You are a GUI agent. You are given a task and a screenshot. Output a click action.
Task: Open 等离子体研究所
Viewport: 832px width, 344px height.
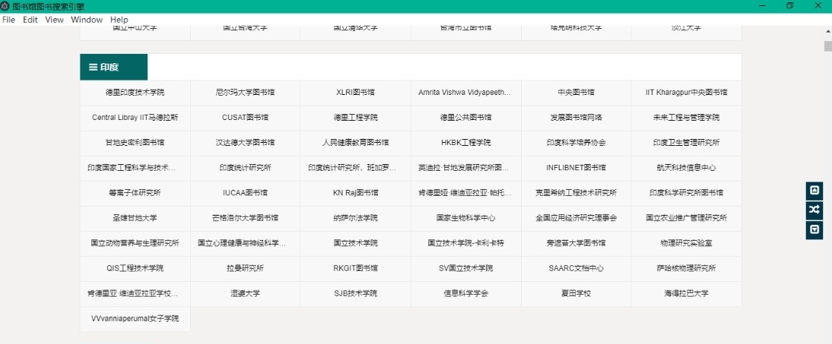(x=135, y=193)
